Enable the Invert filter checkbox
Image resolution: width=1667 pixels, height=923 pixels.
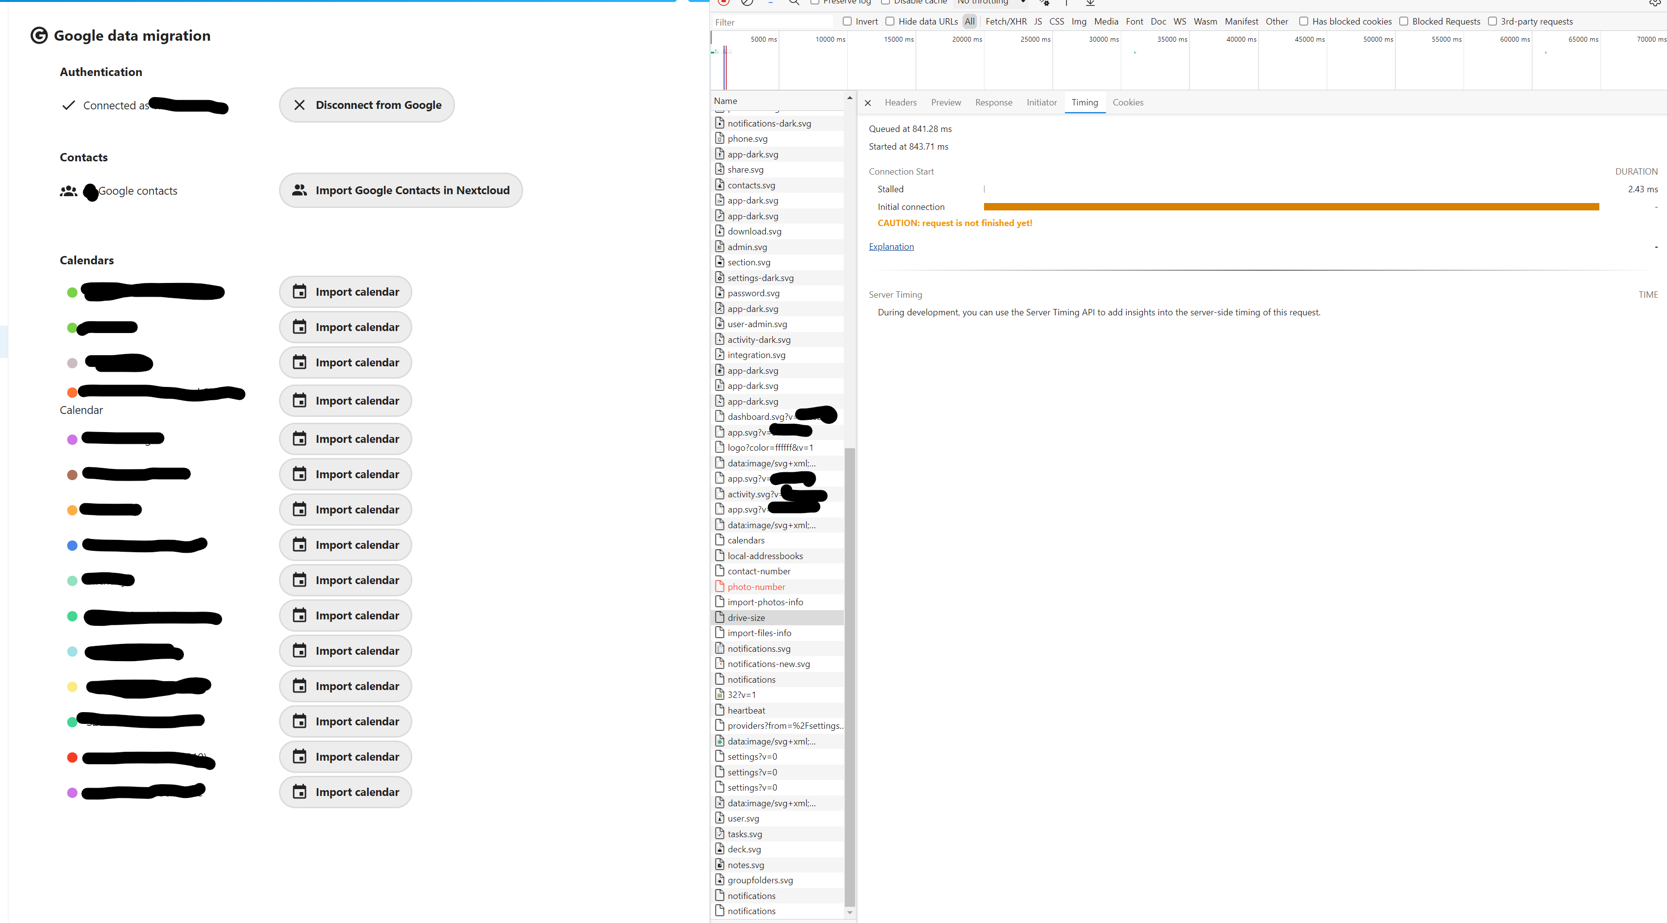[x=846, y=21]
